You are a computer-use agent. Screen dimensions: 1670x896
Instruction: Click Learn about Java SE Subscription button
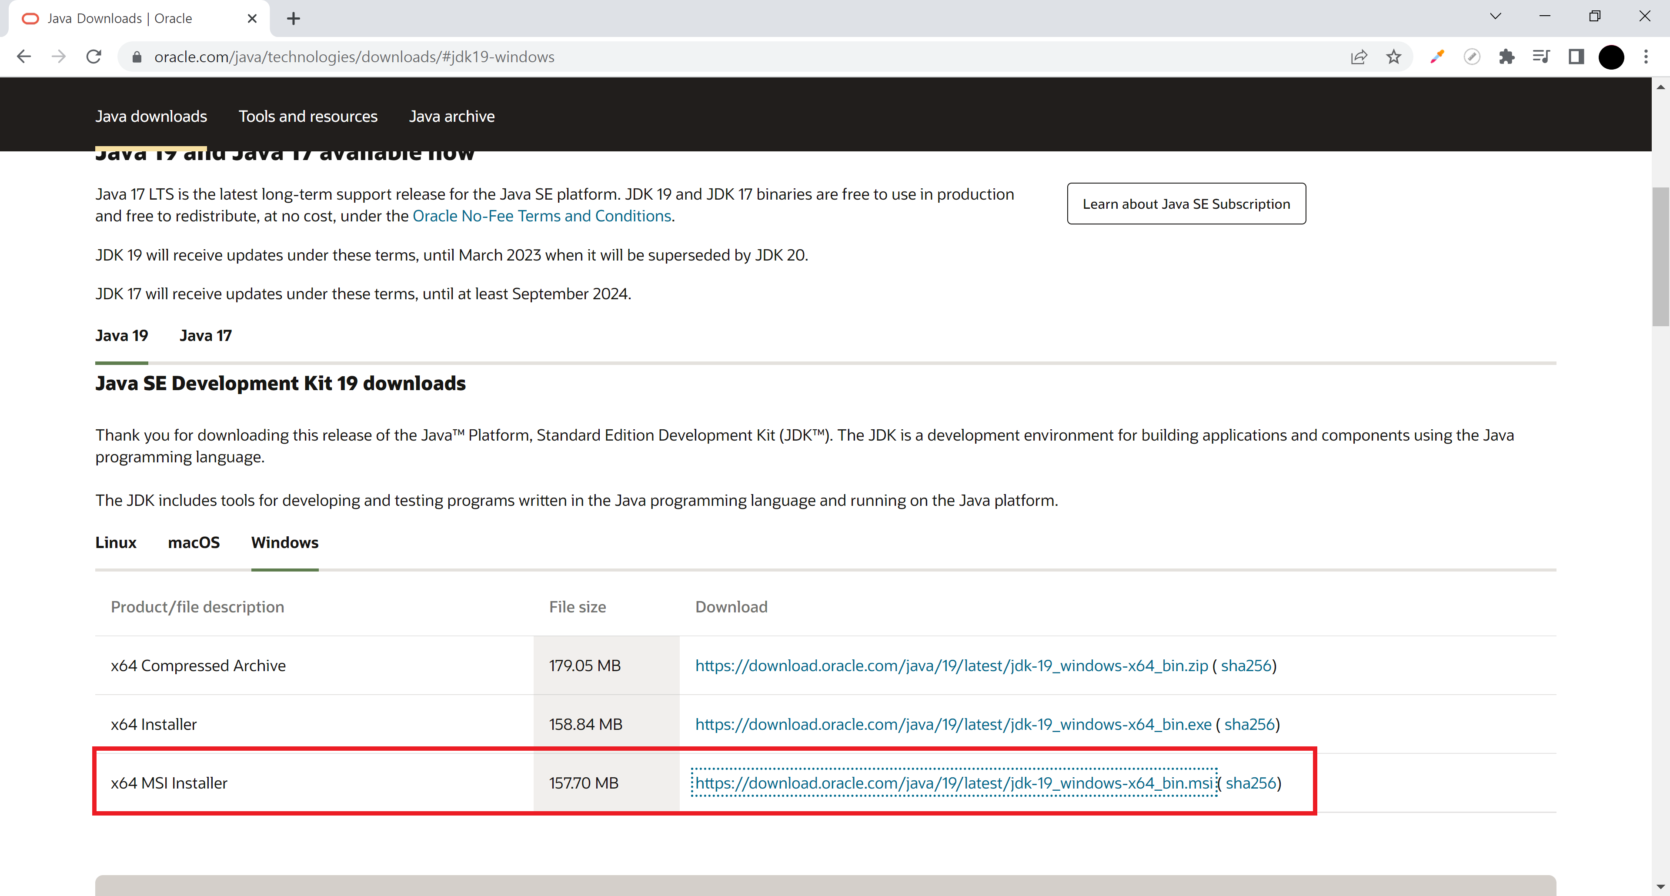1186,204
